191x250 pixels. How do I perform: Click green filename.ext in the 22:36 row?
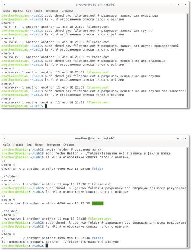100,219
